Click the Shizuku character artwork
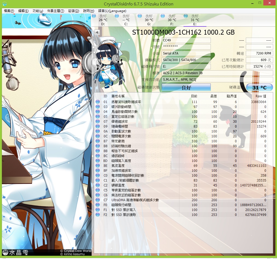This screenshot has height=259, width=277. click(x=47, y=135)
